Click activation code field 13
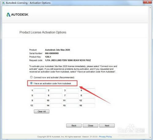 pyautogui.click(x=40, y=106)
